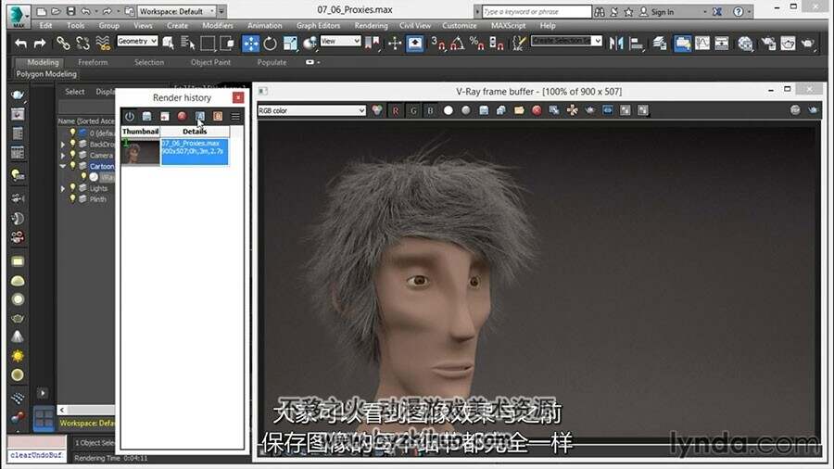Switch to the Object Paint ribbon tab

pos(210,62)
